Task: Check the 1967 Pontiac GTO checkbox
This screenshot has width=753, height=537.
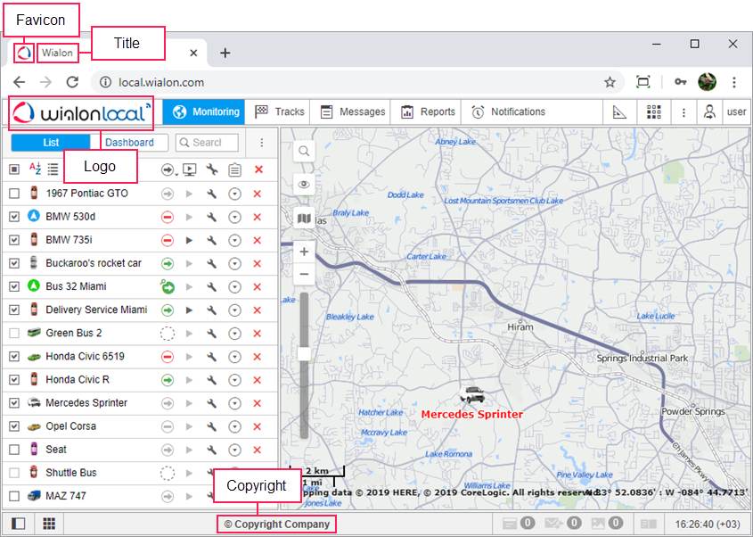Action: click(x=14, y=194)
